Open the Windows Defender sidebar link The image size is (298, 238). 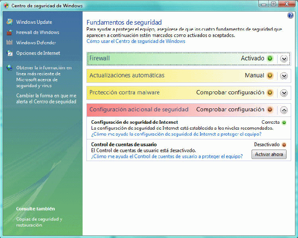36,42
